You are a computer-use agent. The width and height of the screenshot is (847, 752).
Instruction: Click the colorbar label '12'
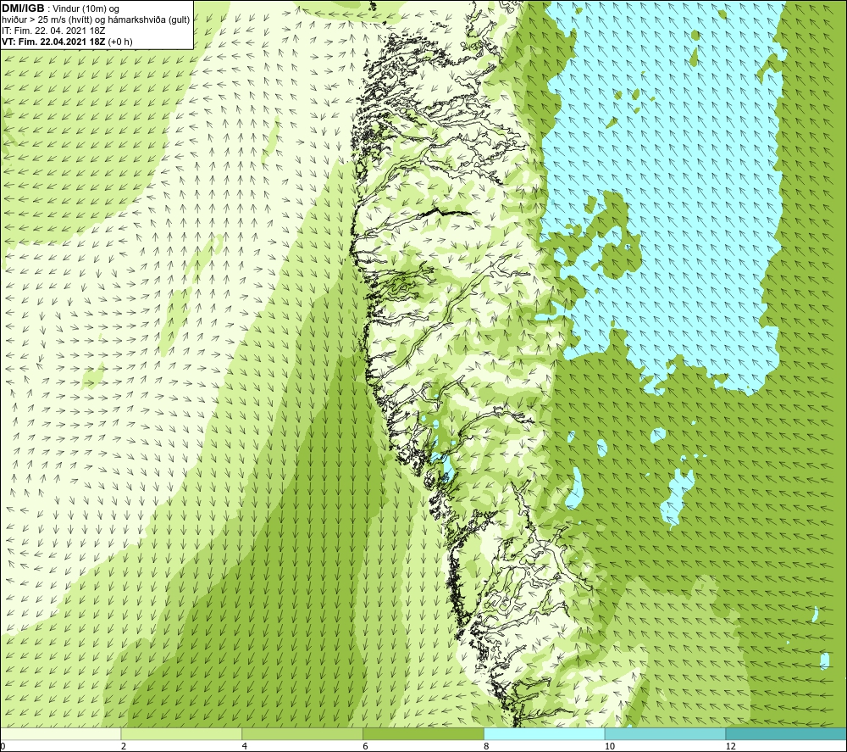731,746
